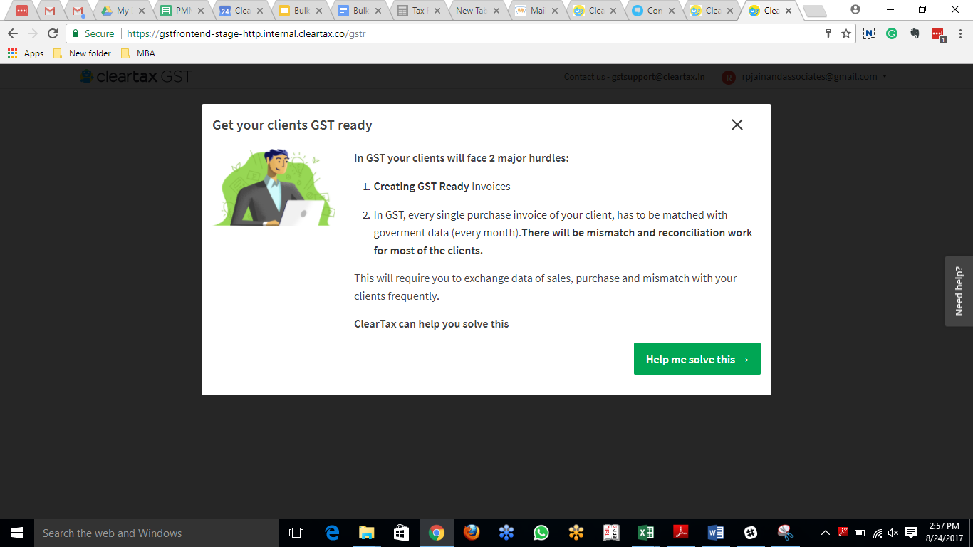Image resolution: width=973 pixels, height=547 pixels.
Task: Open File Explorer from the taskbar
Action: 367,533
